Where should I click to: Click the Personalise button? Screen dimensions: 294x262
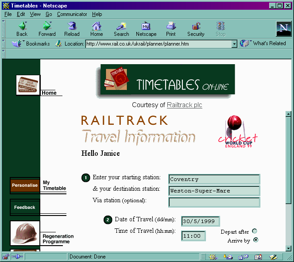(x=25, y=185)
